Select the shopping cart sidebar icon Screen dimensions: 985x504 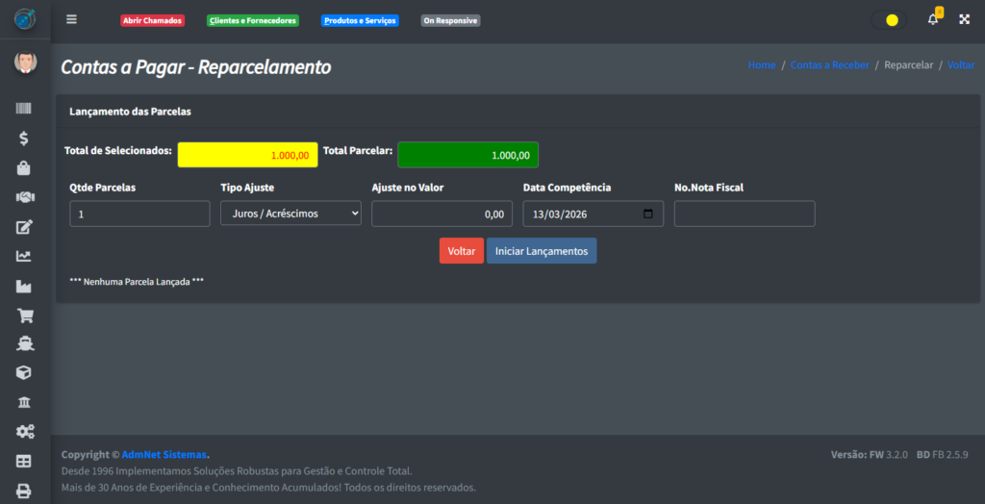pyautogui.click(x=24, y=315)
